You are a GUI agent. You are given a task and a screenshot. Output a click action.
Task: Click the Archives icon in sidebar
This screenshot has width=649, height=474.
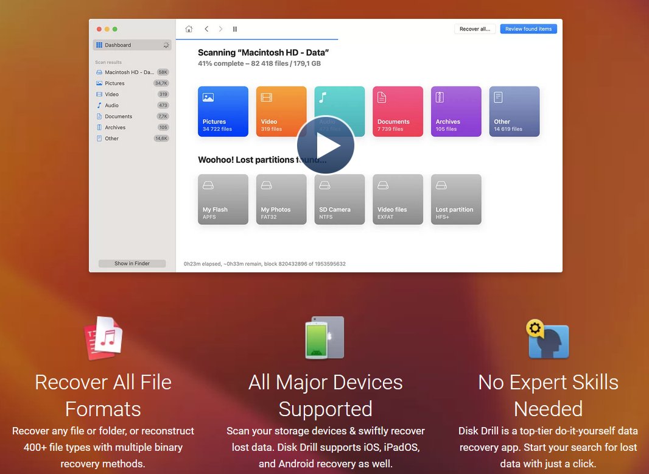pos(99,127)
